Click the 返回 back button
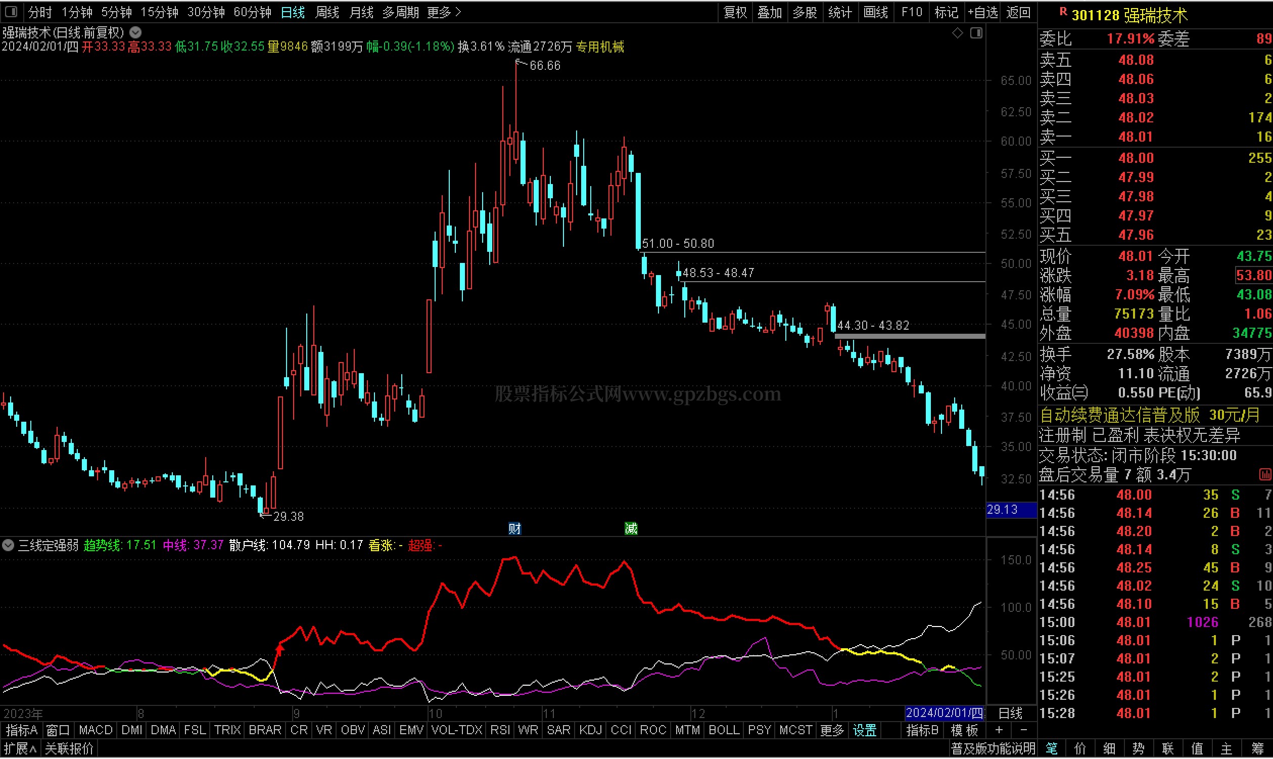The height and width of the screenshot is (759, 1273). (x=1018, y=12)
